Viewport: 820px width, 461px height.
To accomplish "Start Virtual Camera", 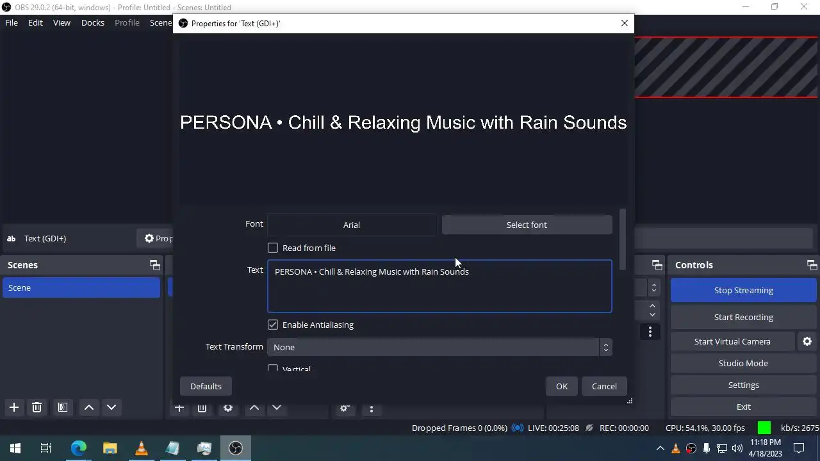I will (732, 341).
